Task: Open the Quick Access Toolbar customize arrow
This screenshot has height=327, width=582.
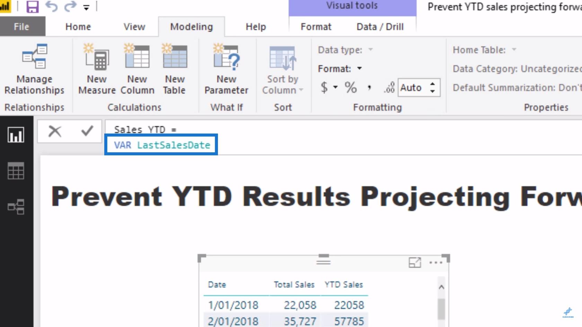Action: 86,7
